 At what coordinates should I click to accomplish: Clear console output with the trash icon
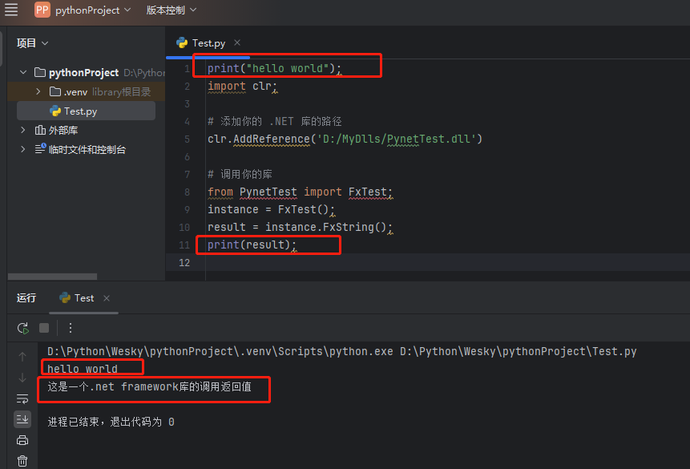click(x=22, y=461)
